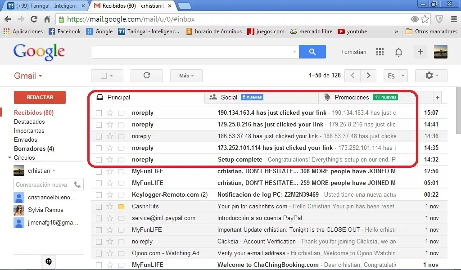Click the browser forward arrow
Screen dimensions: 461x270
tap(21, 19)
